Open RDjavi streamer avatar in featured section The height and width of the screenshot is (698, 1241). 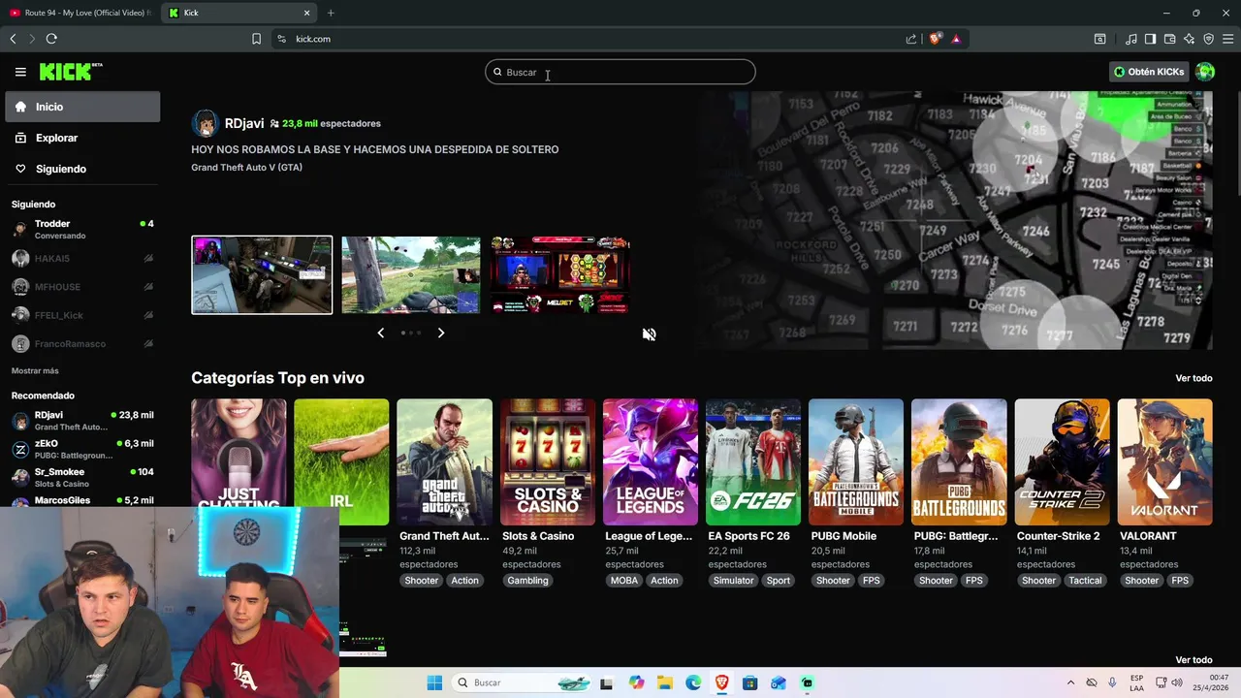[x=205, y=123]
